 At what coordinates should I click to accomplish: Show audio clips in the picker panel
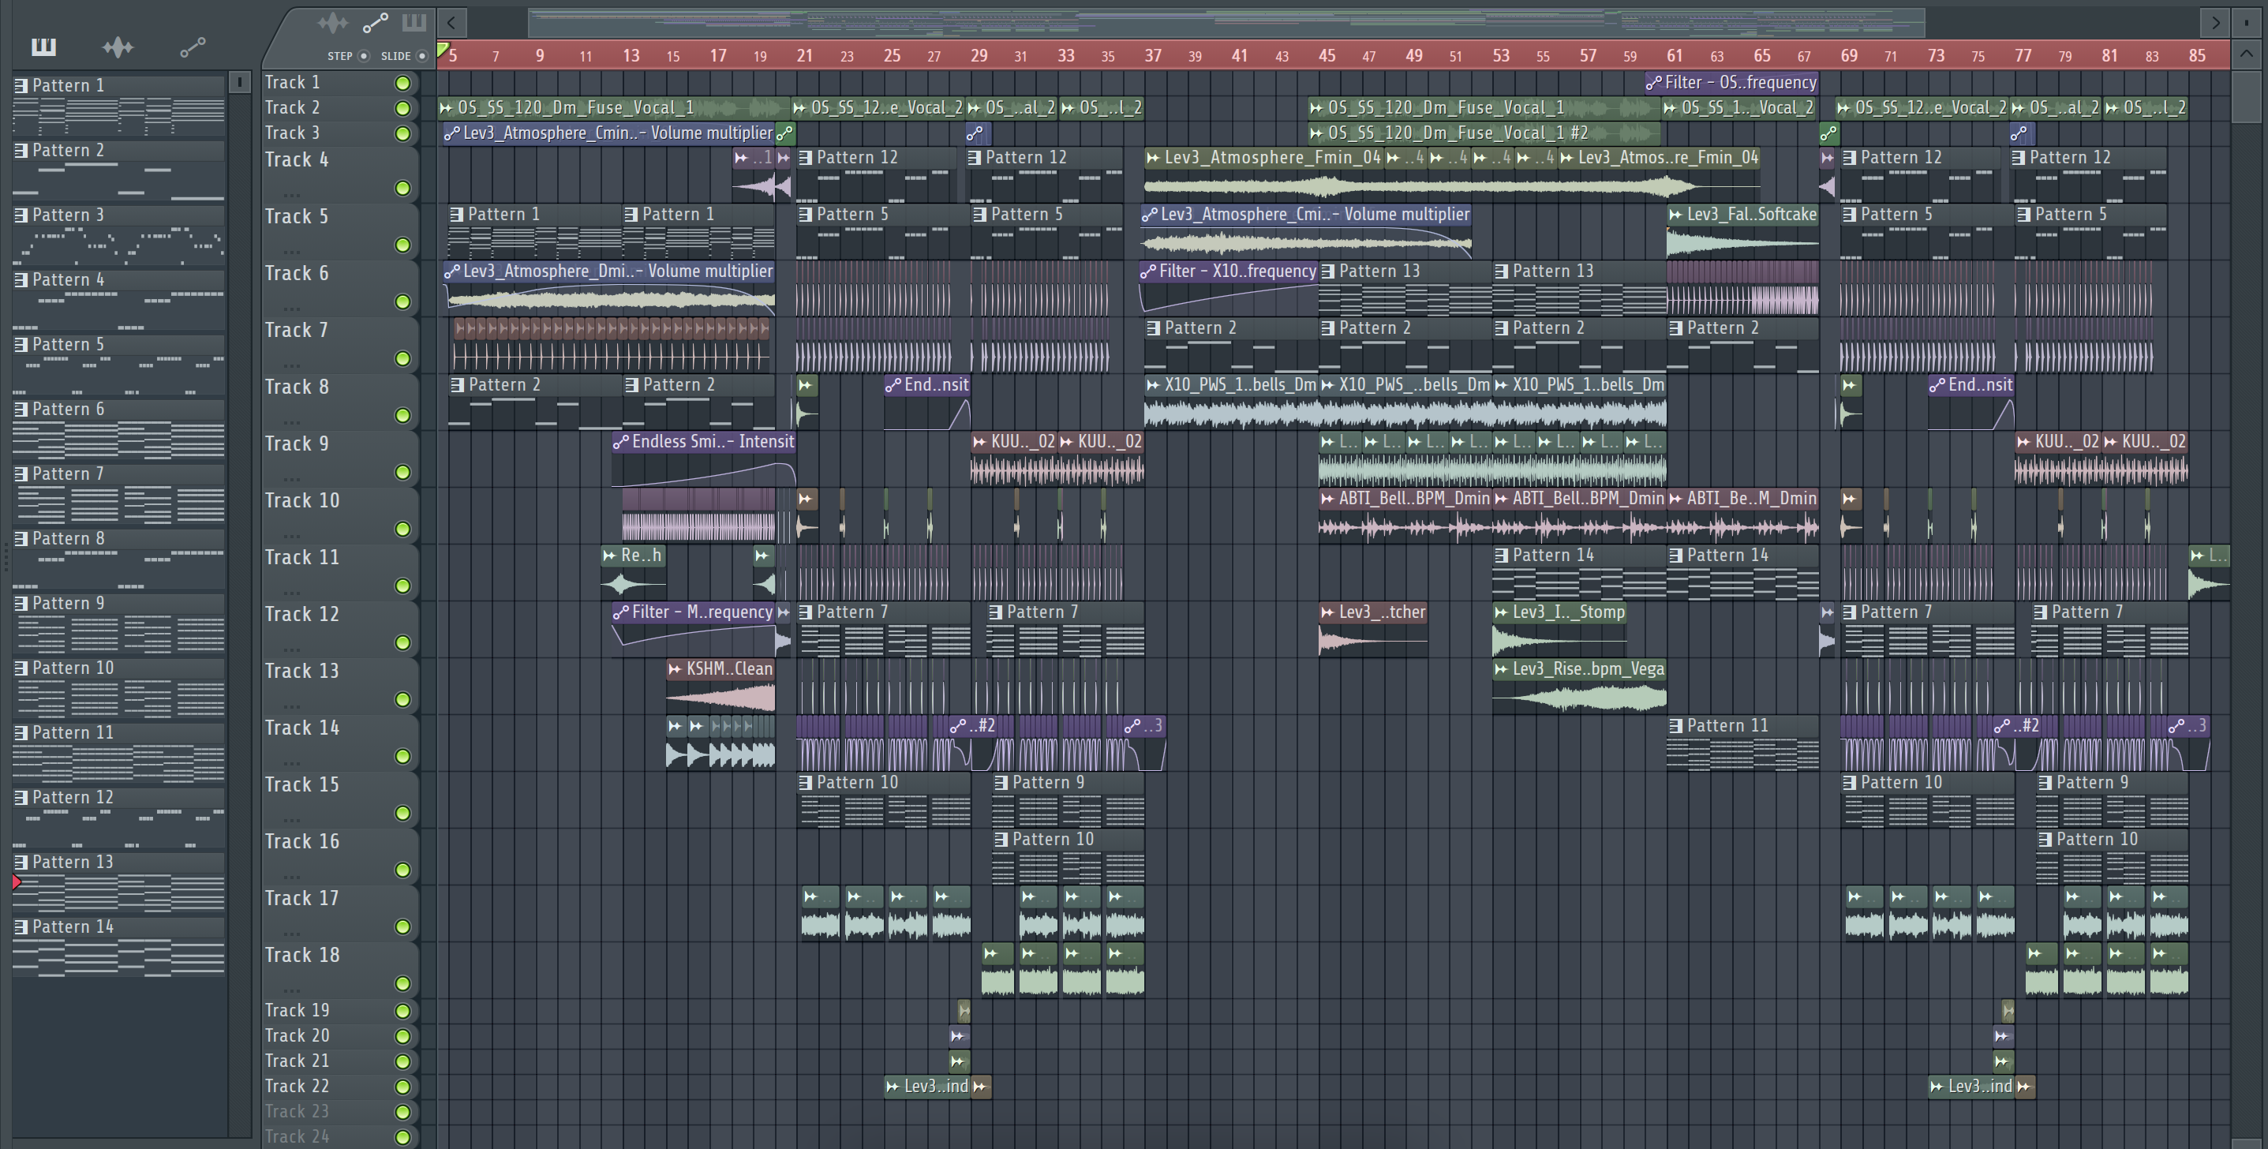(x=117, y=47)
